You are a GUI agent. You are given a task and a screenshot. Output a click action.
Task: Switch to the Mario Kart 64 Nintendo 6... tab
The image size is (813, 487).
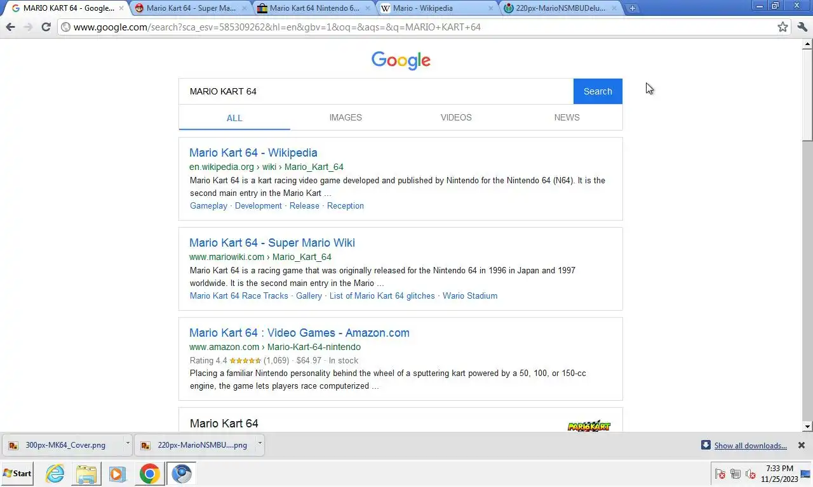click(x=314, y=8)
